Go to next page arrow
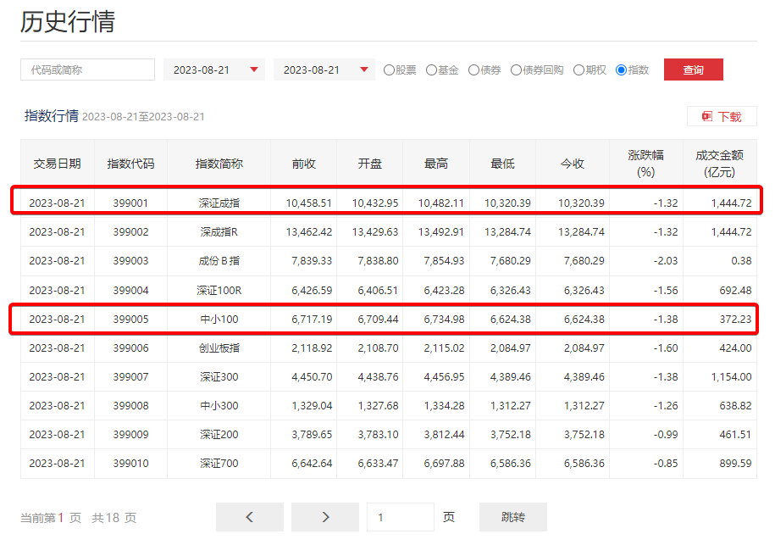This screenshot has width=775, height=545. coord(325,517)
